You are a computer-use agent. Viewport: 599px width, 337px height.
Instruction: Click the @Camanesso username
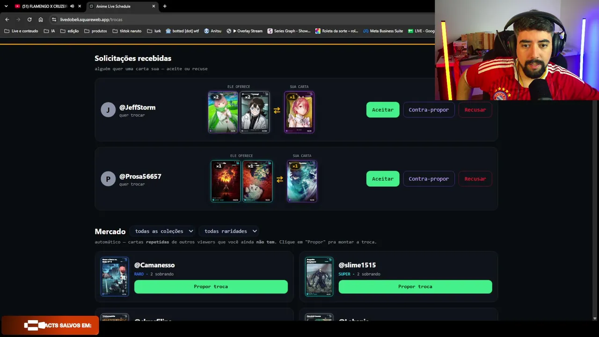pos(154,265)
